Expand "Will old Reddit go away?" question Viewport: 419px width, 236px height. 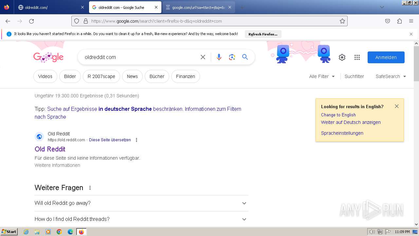(141, 203)
